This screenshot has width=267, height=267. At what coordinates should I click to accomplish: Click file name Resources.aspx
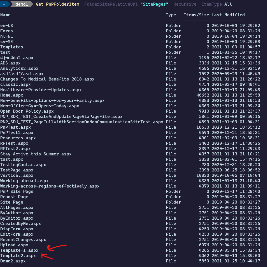click(x=18, y=138)
